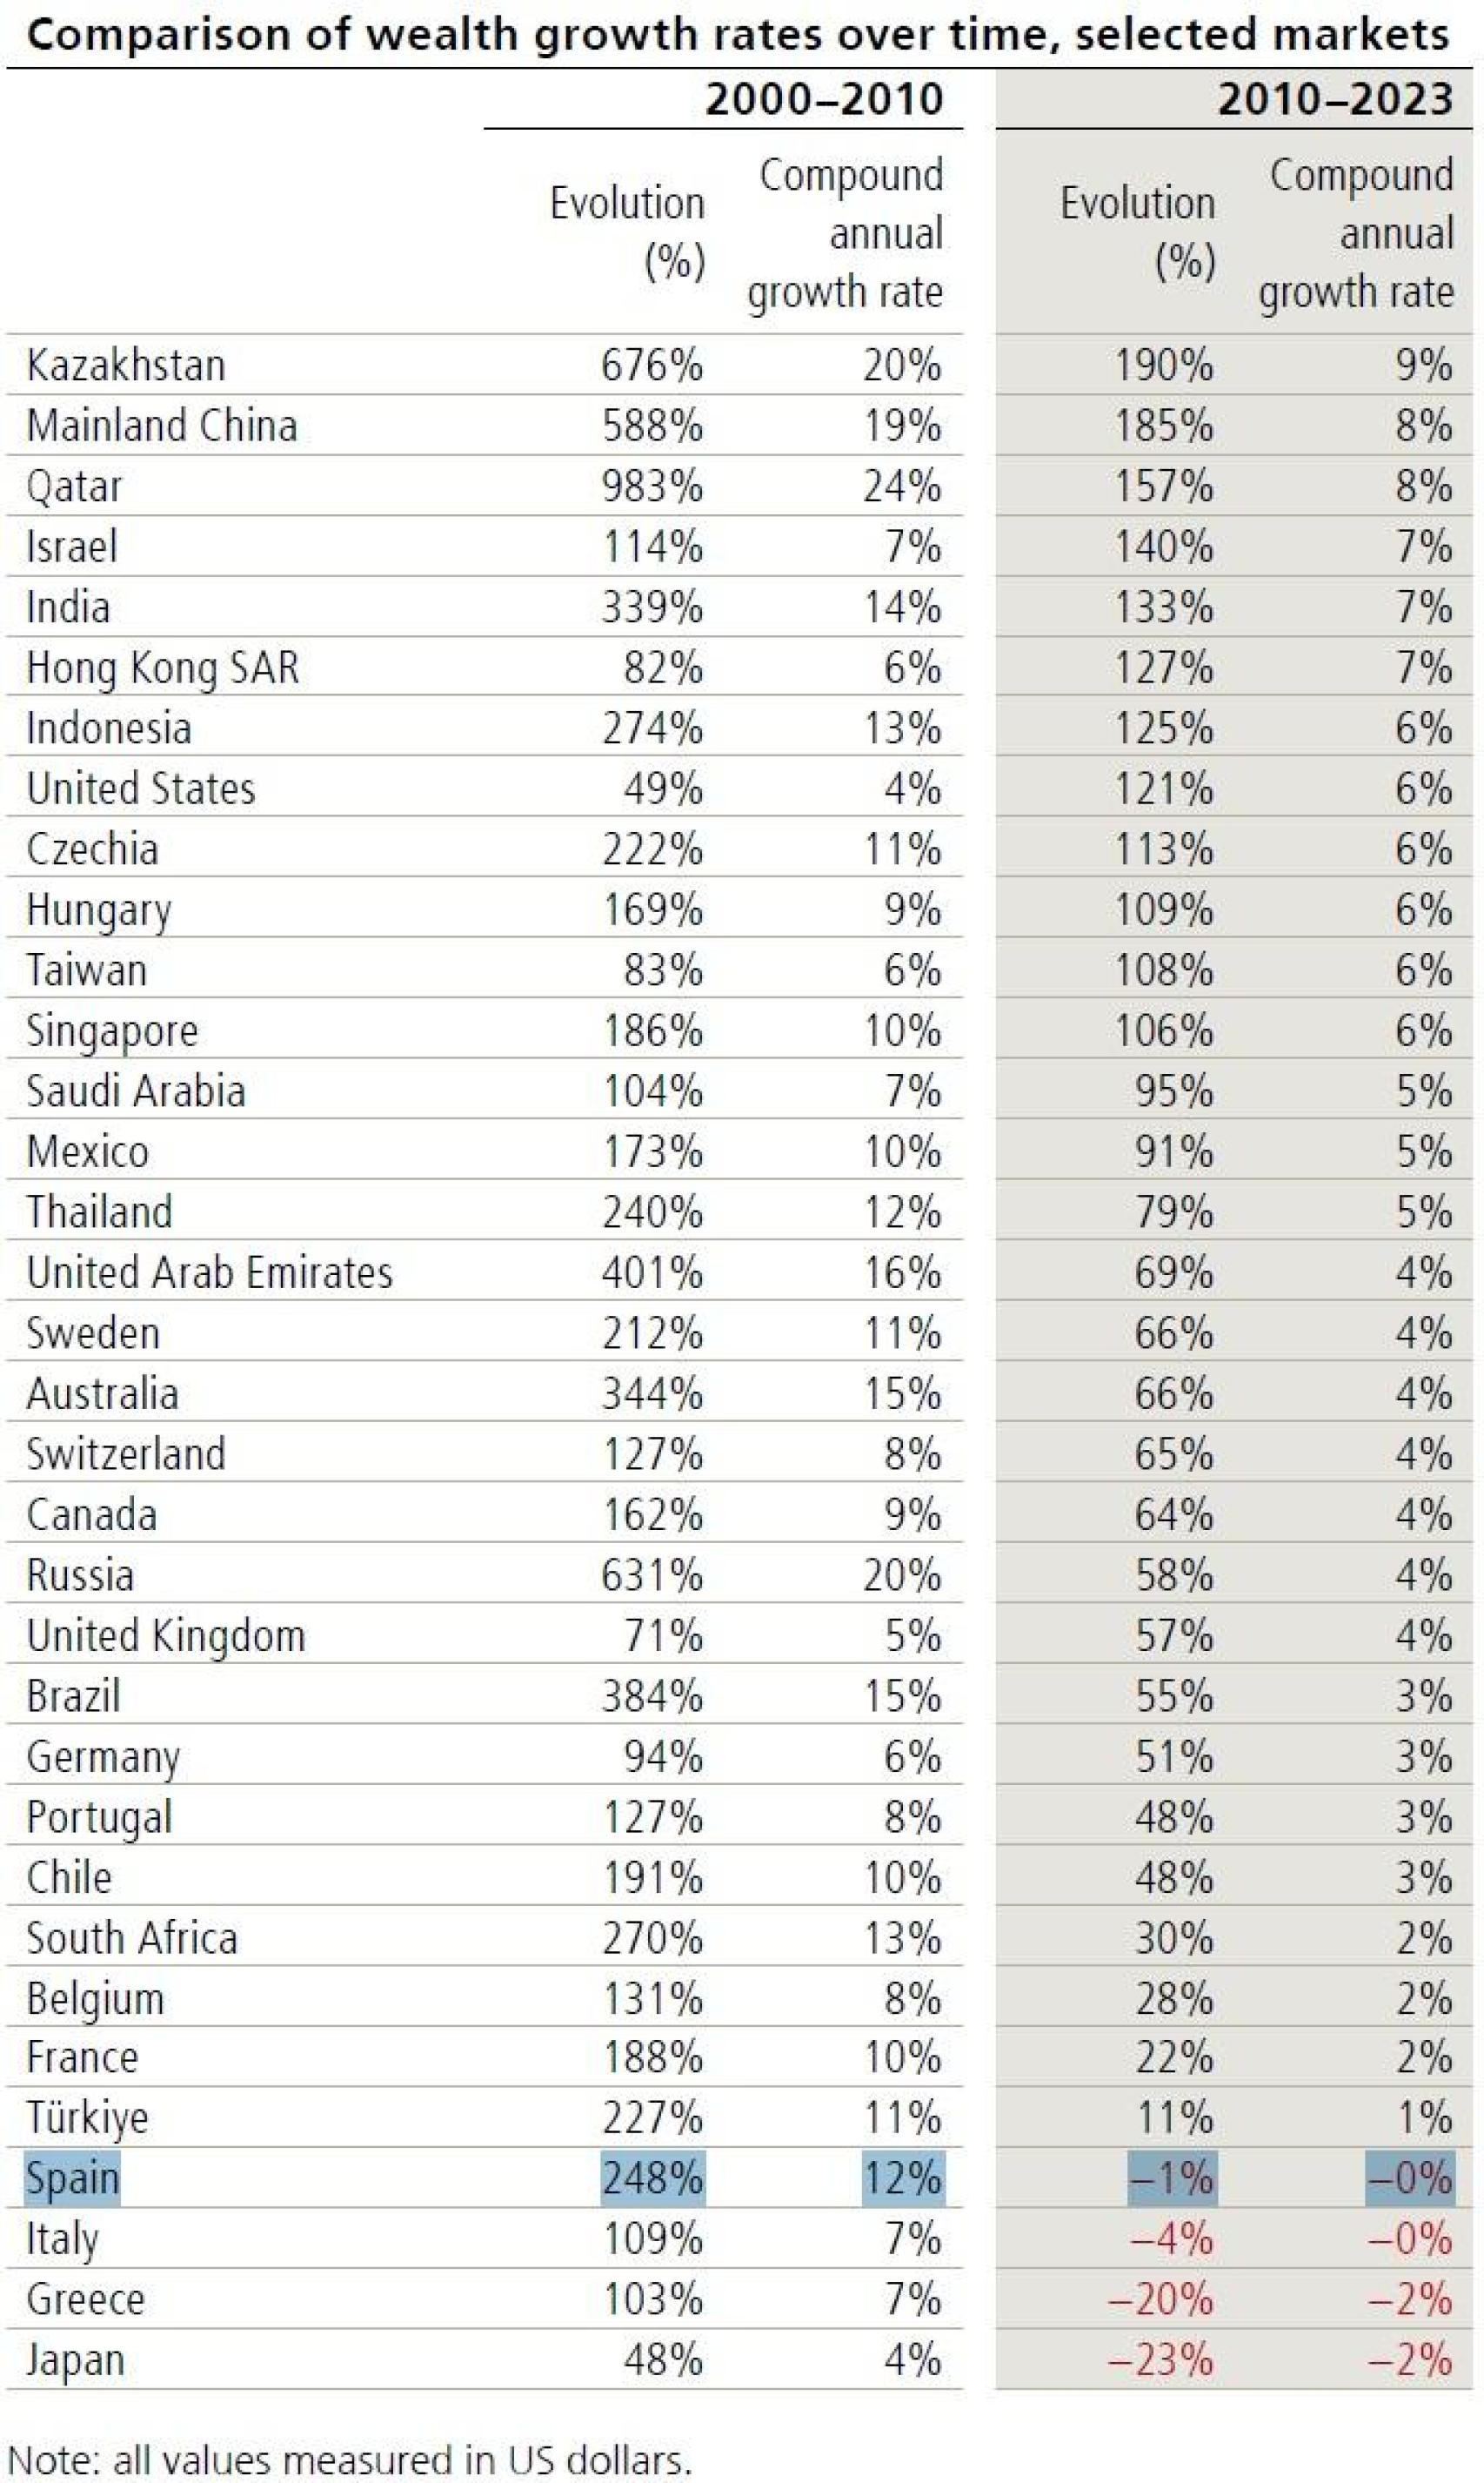
Task: Click Kazakhstan's 190% value for 2010–2023
Action: 1164,366
